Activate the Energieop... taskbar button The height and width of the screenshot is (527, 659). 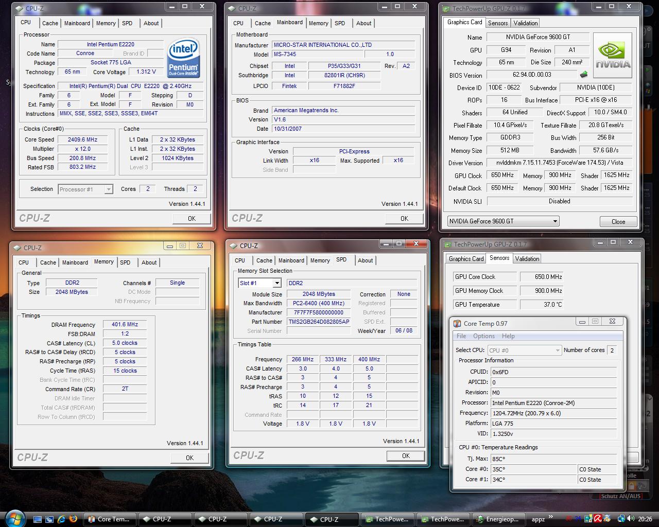499,519
